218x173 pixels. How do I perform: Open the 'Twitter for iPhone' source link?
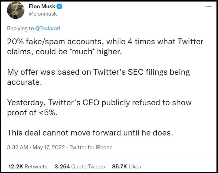tap(91, 147)
